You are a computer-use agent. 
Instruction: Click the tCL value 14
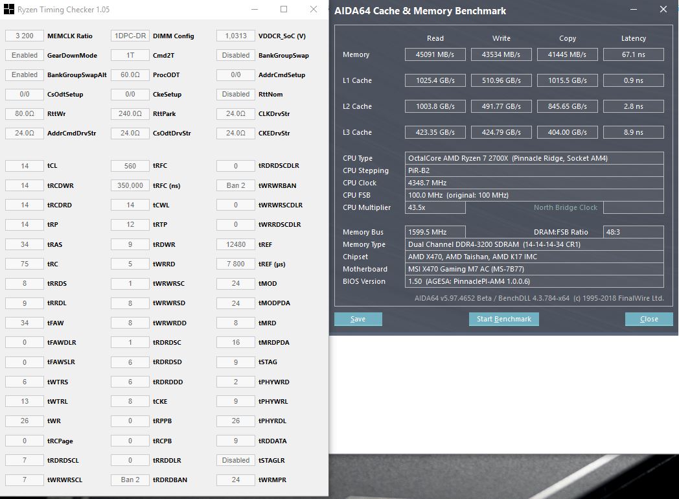pyautogui.click(x=25, y=166)
